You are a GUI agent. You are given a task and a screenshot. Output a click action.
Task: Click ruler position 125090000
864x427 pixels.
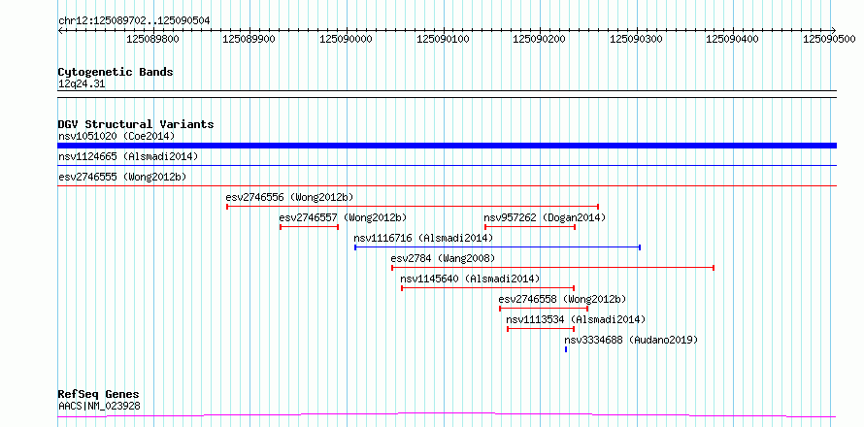346,39
